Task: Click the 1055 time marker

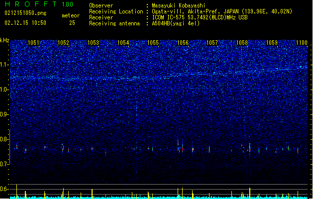Action: (153, 43)
